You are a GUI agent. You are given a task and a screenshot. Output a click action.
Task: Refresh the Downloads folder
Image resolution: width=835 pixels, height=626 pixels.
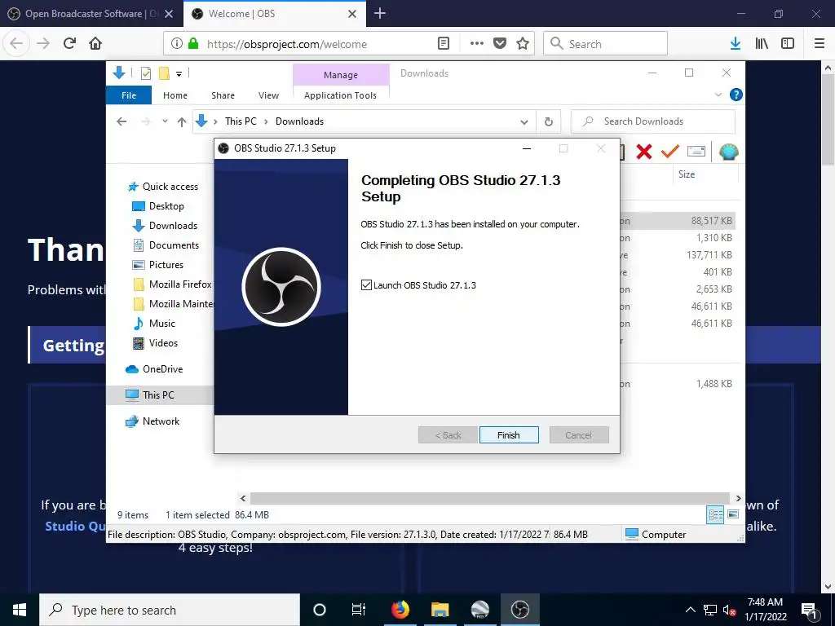[549, 122]
